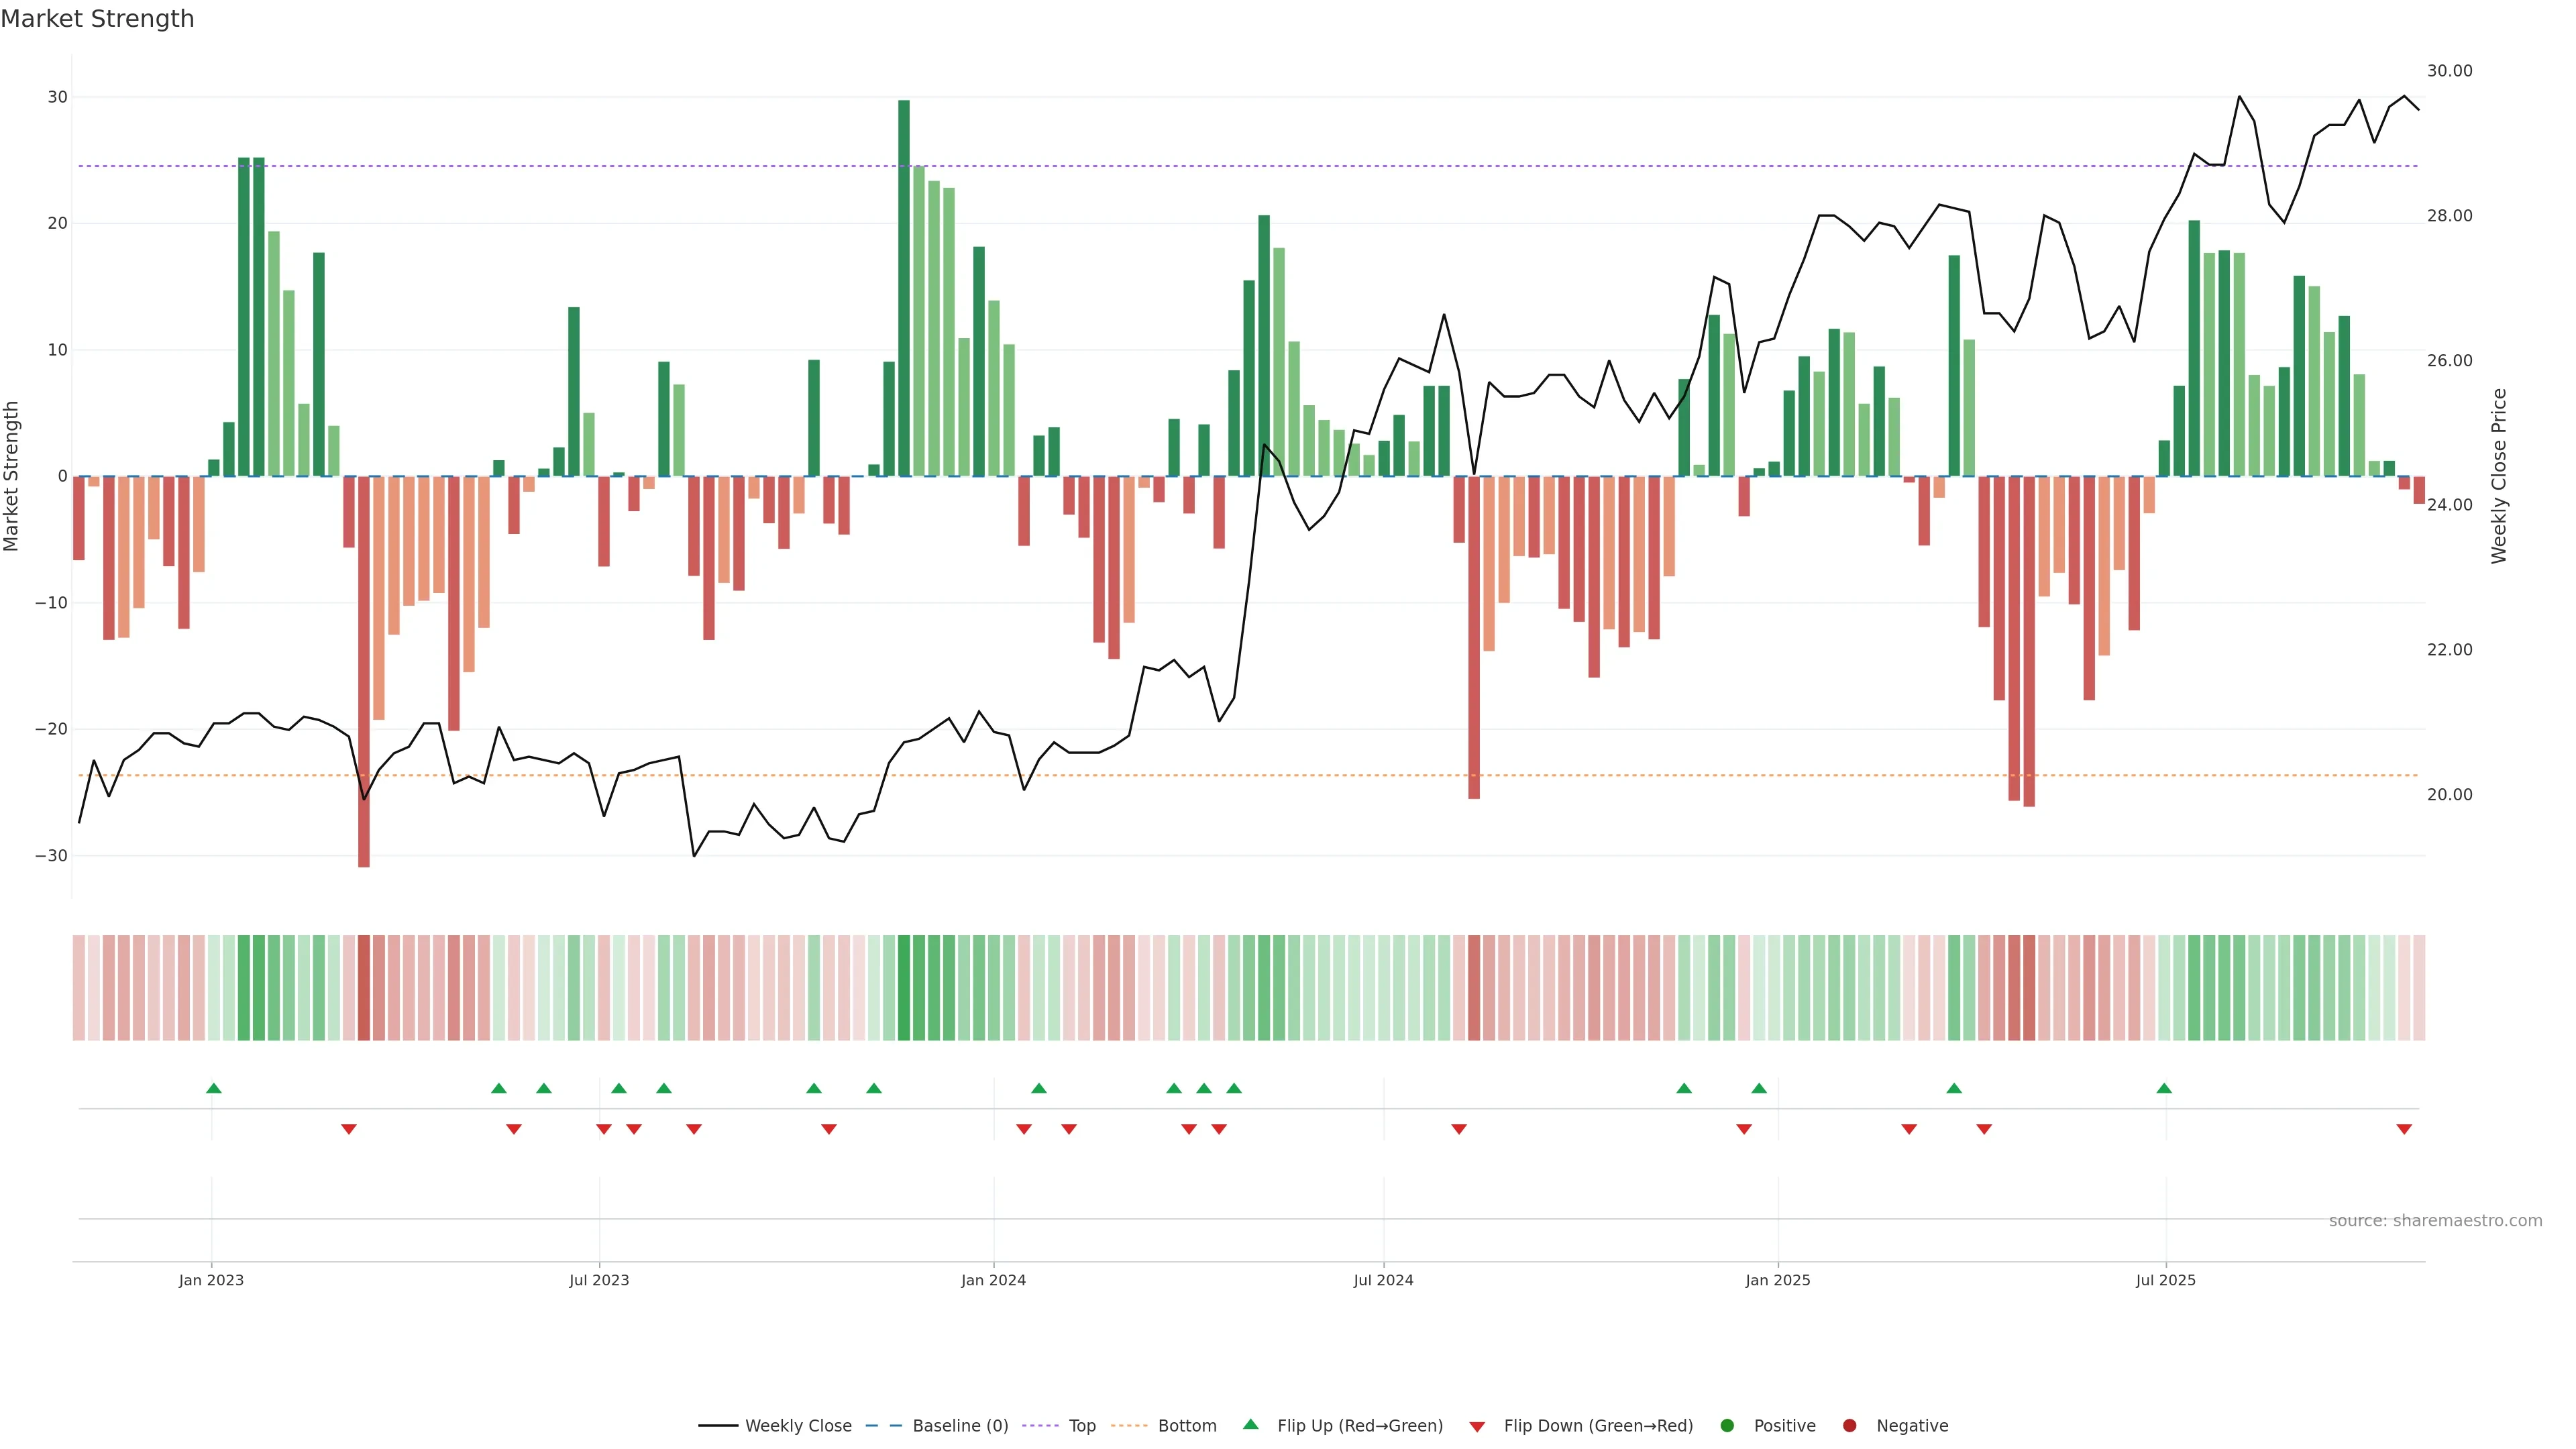The width and height of the screenshot is (2576, 1449).
Task: Click the red Flip Down triangle legend icon
Action: coord(1477,1427)
